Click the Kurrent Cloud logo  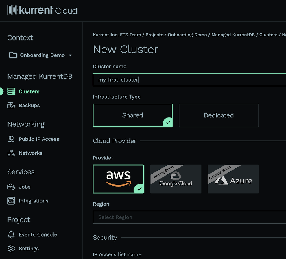[42, 10]
